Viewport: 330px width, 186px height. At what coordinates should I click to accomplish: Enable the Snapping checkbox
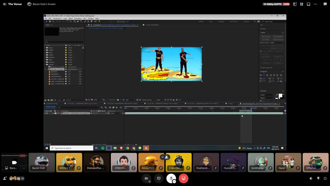point(118,21)
